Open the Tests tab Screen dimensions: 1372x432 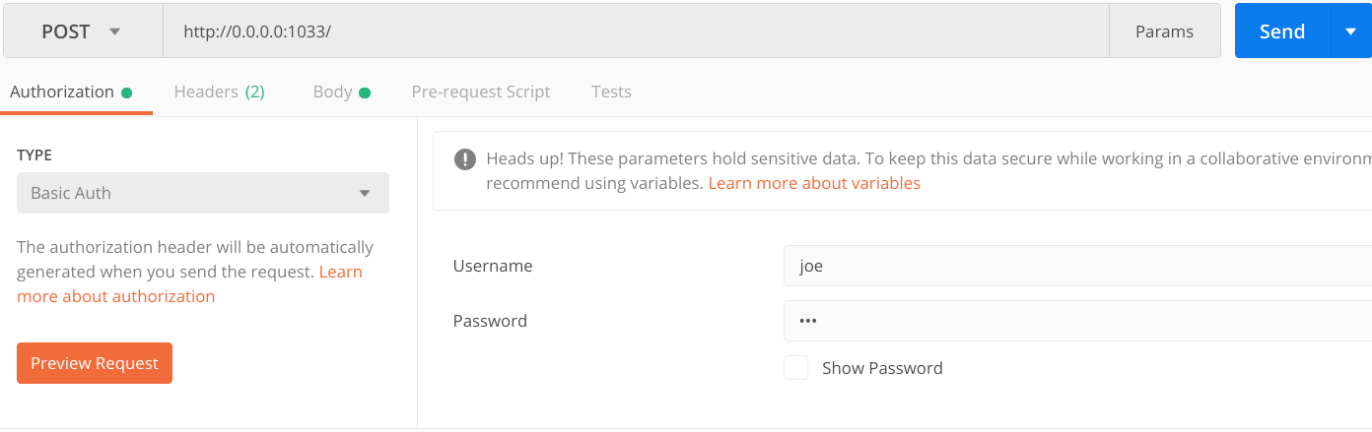click(611, 92)
